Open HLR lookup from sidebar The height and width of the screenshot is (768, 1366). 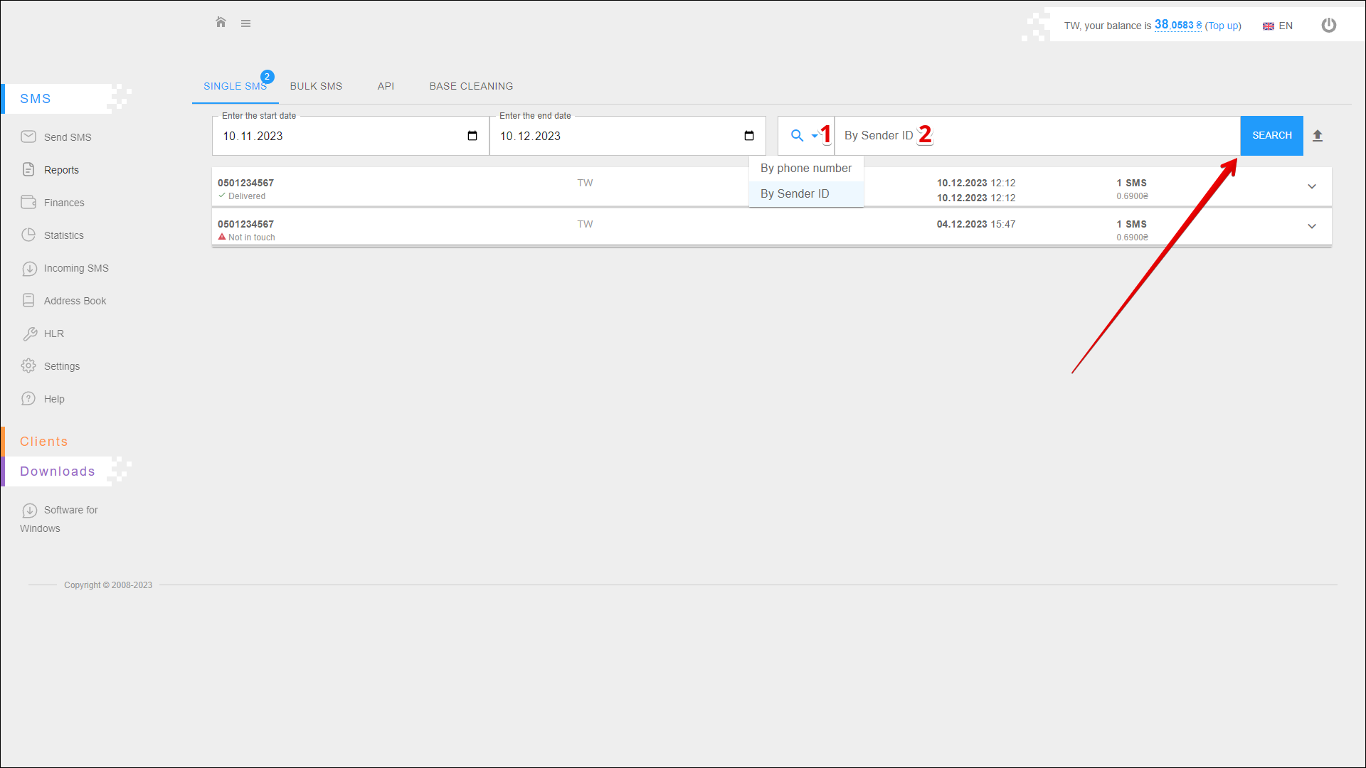point(53,334)
